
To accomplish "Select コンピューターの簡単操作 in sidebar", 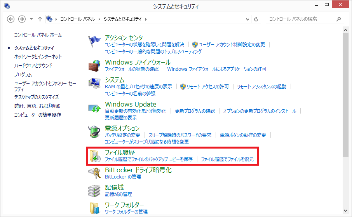I will (x=37, y=115).
